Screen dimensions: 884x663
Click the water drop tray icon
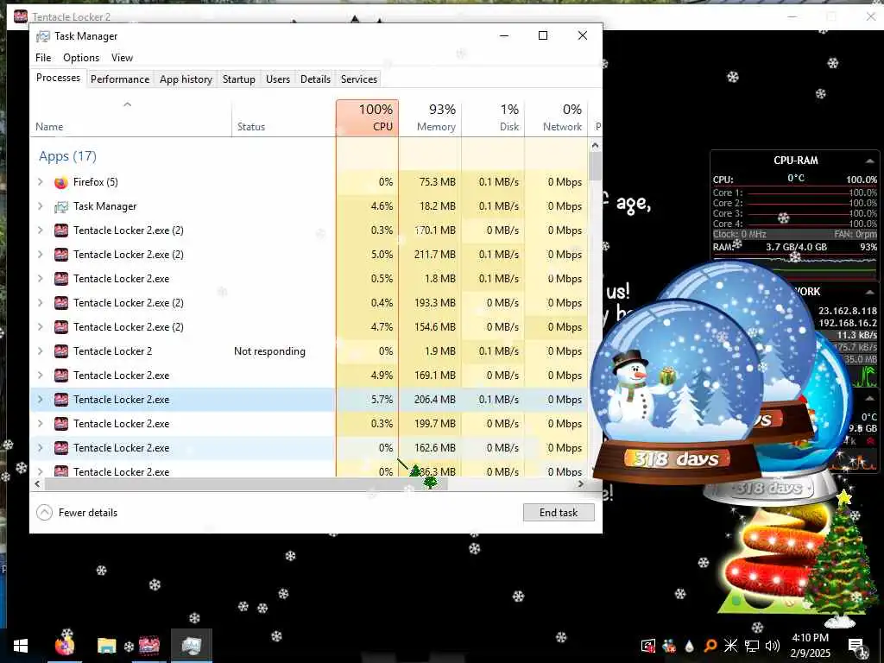pos(689,646)
